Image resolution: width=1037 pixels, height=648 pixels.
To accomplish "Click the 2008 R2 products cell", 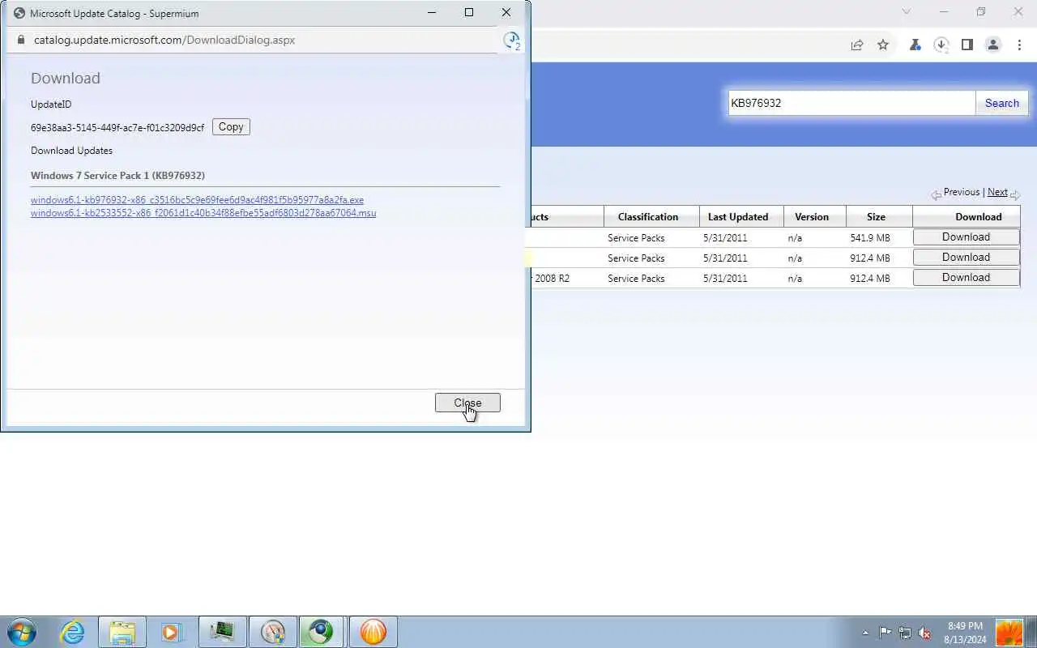I will click(x=567, y=278).
